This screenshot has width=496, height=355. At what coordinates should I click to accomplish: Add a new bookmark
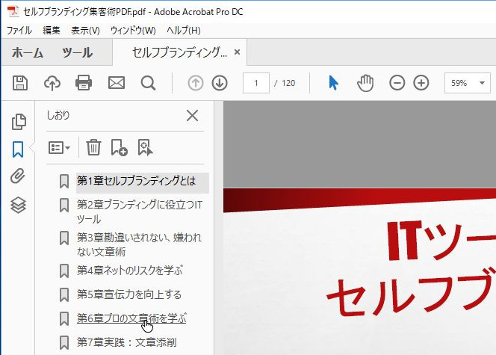[119, 147]
